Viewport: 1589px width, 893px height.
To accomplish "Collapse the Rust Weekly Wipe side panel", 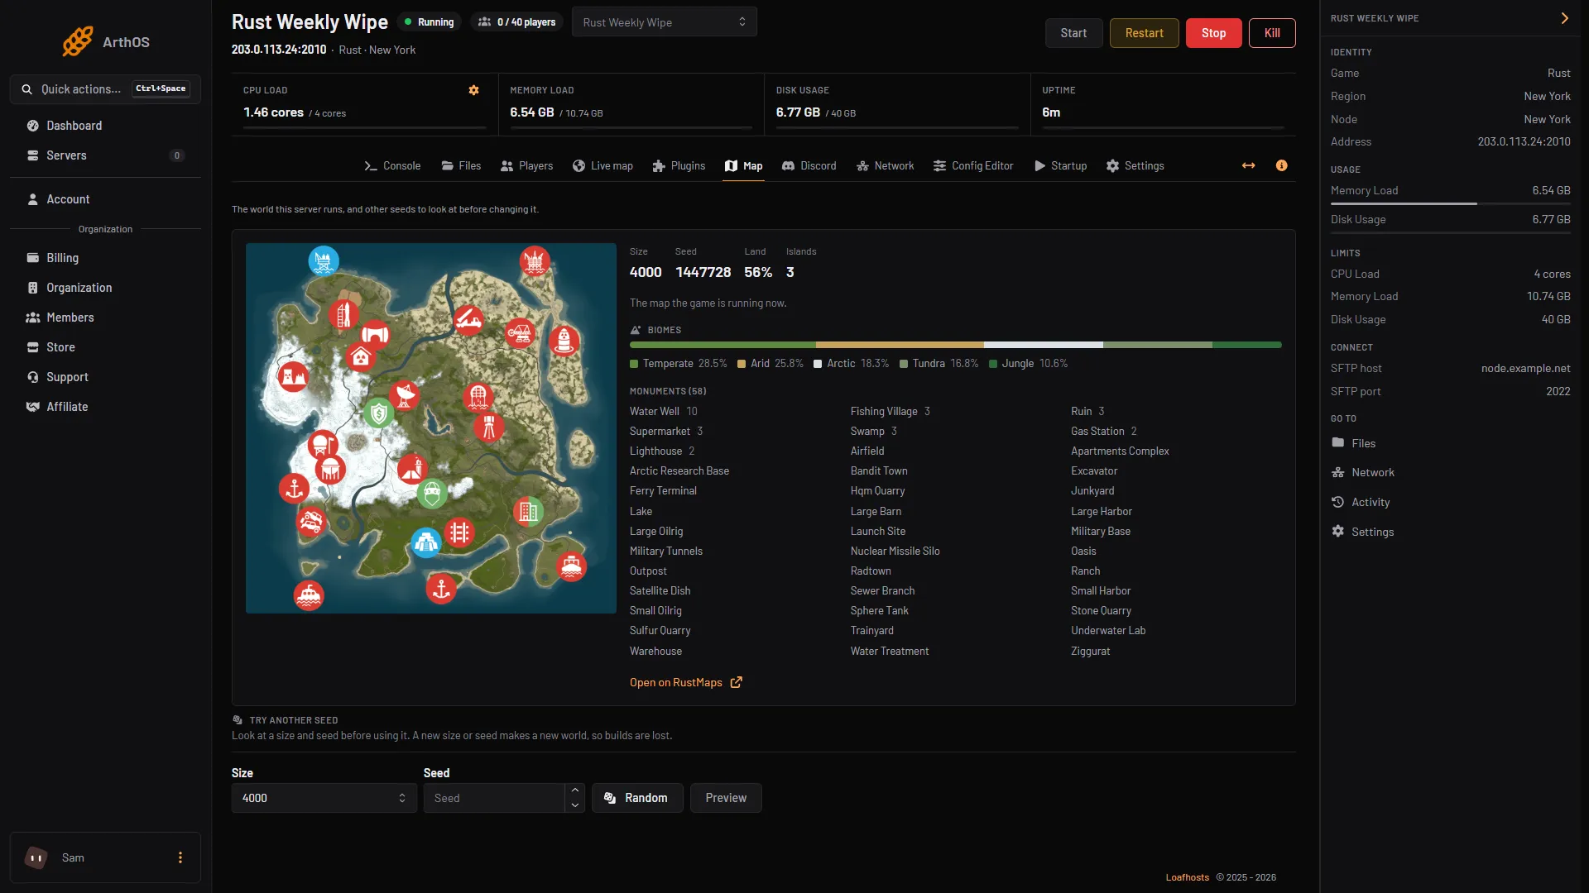I will coord(1564,18).
